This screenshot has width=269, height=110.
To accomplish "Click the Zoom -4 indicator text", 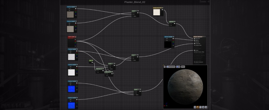I will coord(205,2).
